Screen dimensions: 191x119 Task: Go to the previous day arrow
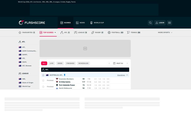(x=109, y=63)
